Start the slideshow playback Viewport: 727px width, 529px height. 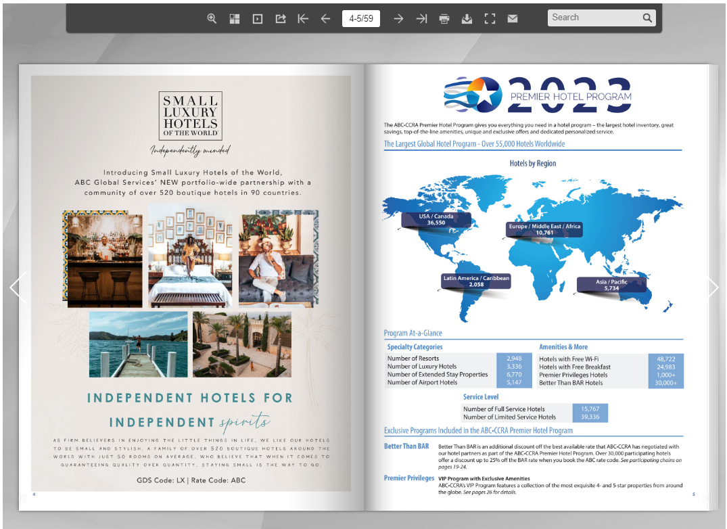point(257,18)
